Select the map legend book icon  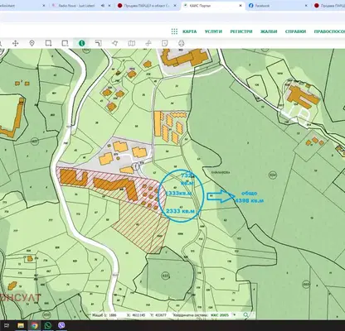132,43
